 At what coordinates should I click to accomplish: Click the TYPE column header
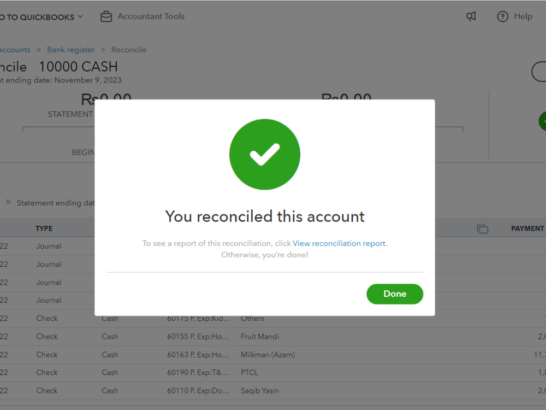click(x=44, y=228)
